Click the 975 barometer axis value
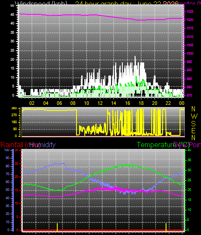This screenshot has width=201, height=235. pyautogui.click(x=189, y=96)
